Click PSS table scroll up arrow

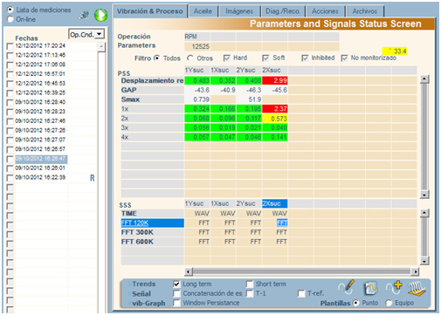tap(424, 79)
